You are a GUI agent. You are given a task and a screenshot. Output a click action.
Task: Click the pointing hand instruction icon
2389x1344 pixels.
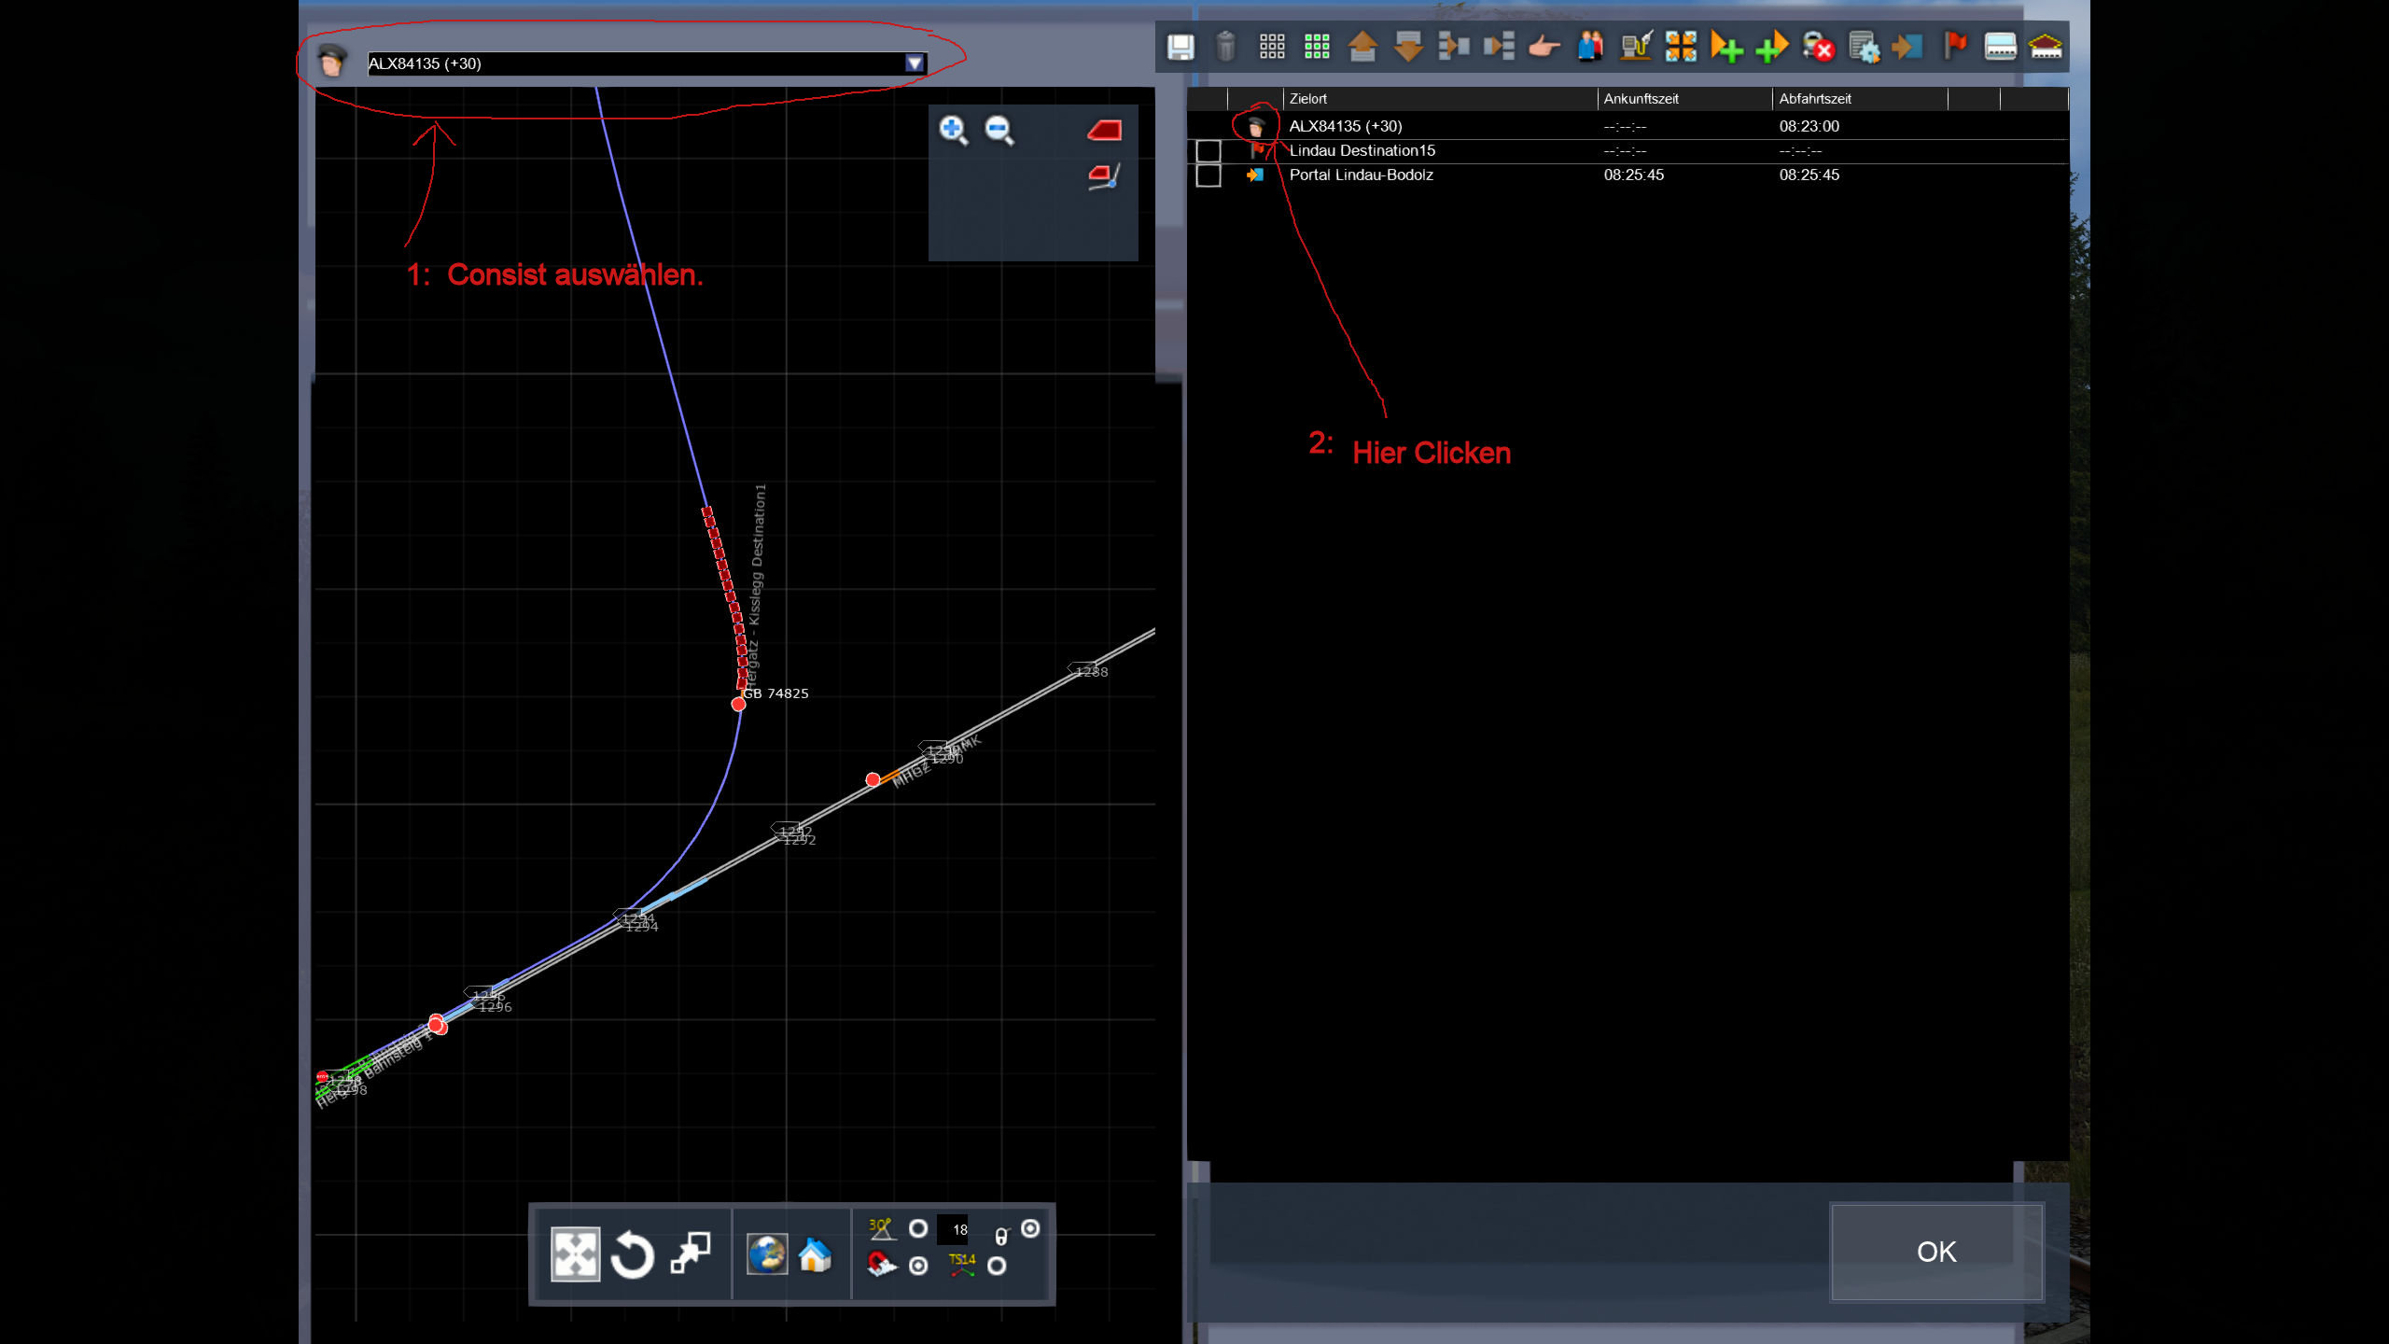coord(1544,47)
